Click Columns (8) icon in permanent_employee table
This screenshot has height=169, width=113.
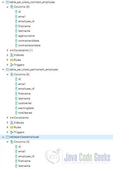12,75
